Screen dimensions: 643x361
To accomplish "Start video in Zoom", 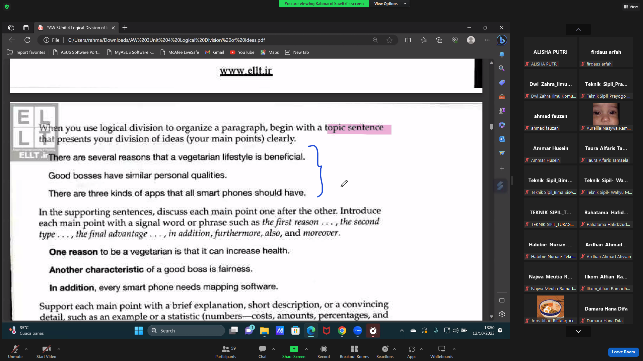I will tap(46, 352).
